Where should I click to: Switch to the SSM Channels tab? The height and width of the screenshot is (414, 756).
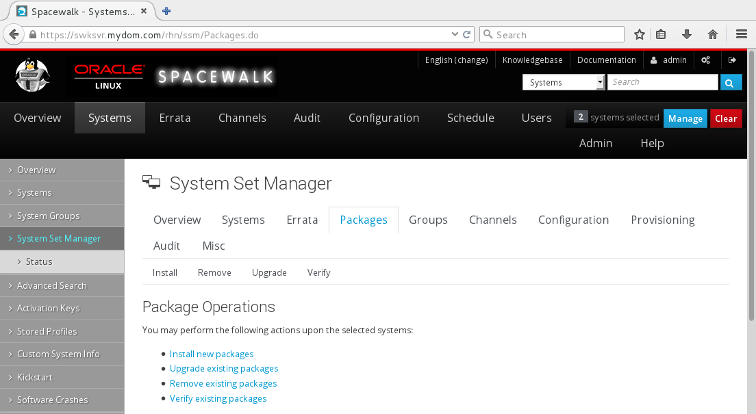pyautogui.click(x=493, y=220)
